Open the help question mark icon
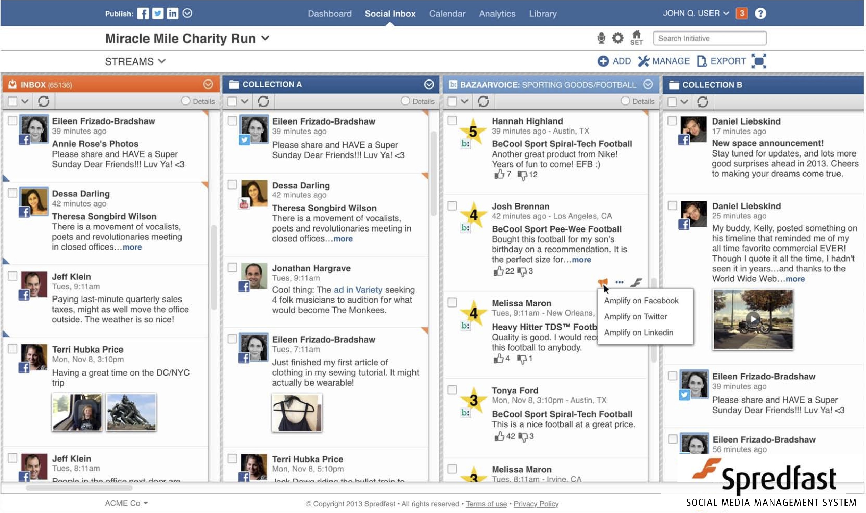Image resolution: width=866 pixels, height=513 pixels. pos(760,14)
